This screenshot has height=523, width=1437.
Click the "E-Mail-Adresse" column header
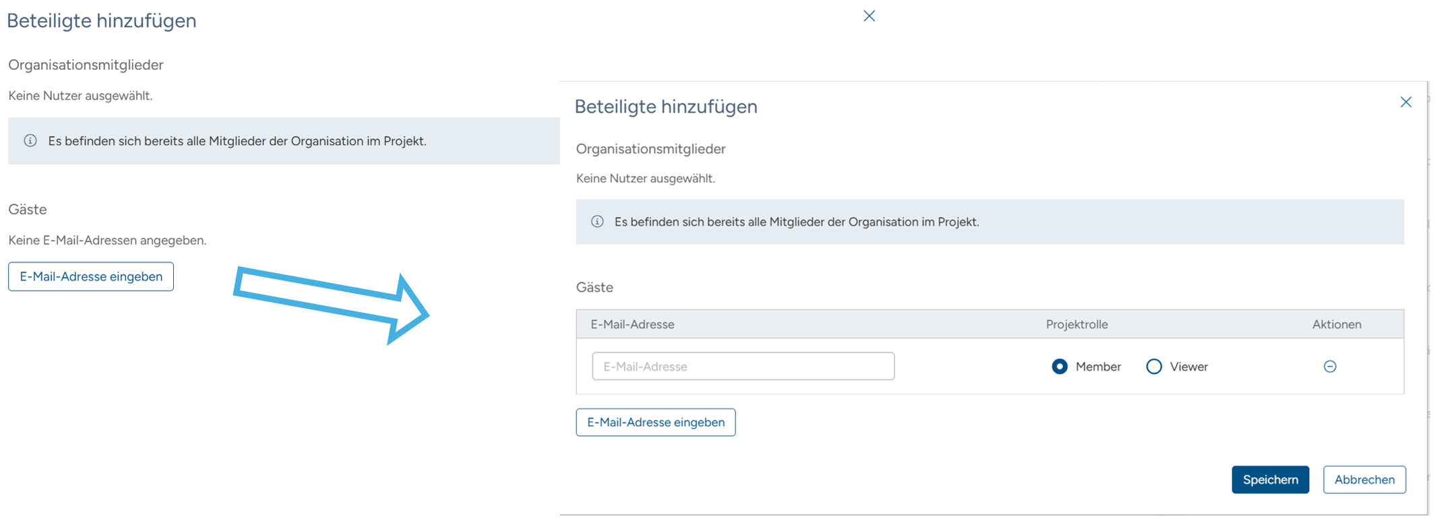pos(632,325)
